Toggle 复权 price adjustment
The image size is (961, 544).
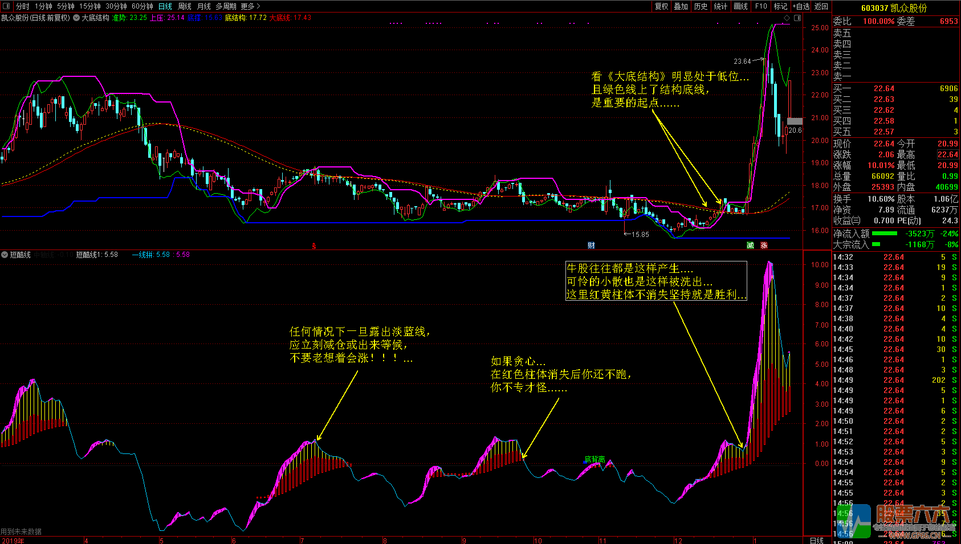[x=661, y=6]
